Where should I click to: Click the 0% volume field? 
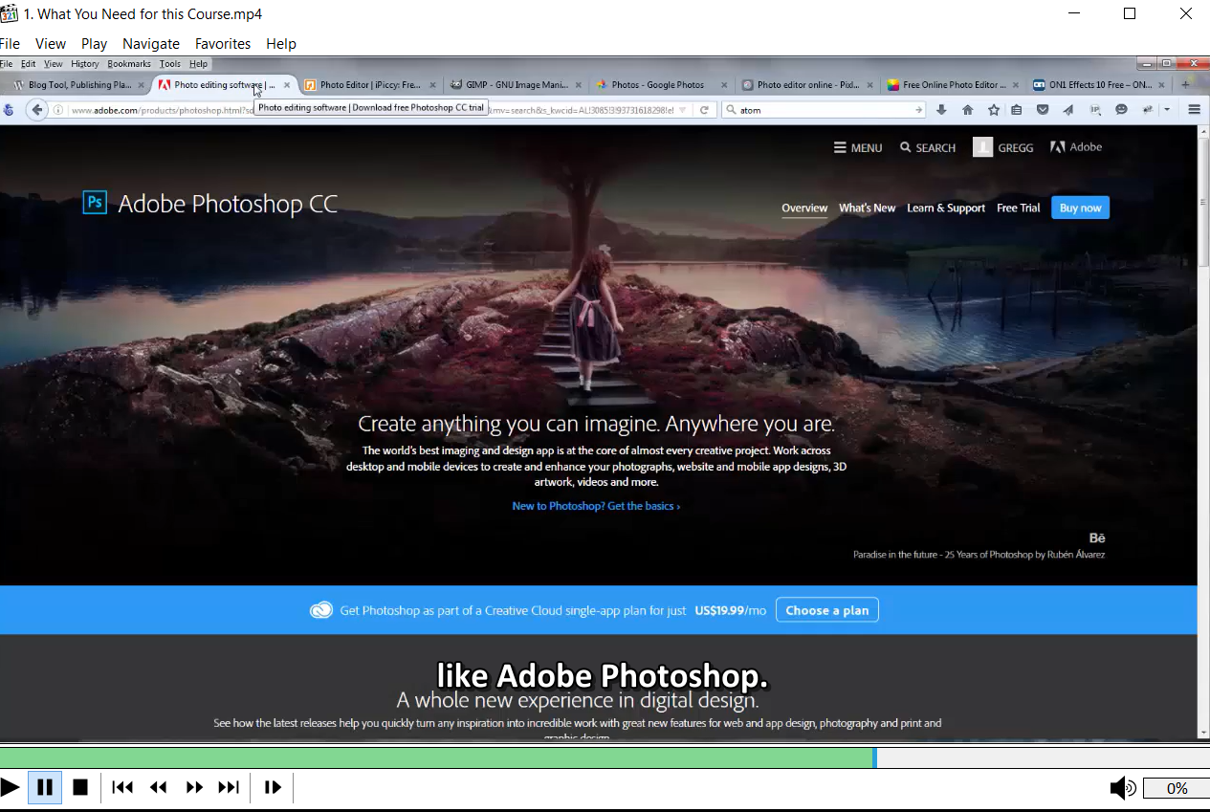click(x=1177, y=788)
